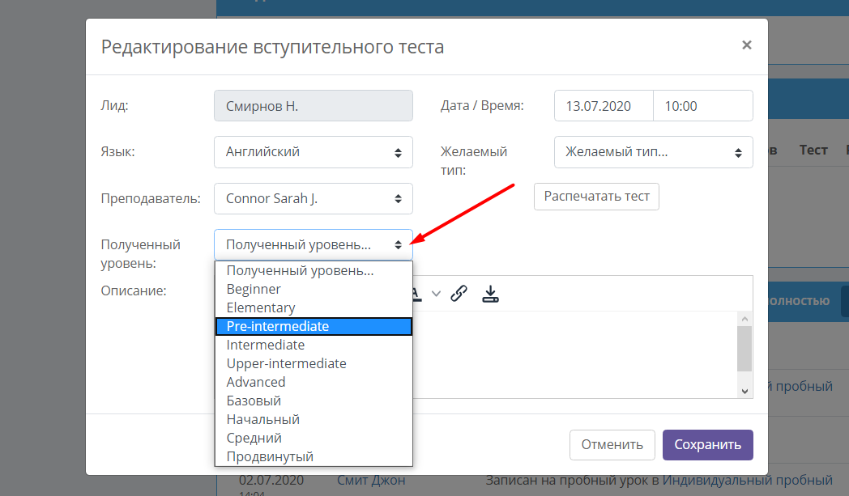This screenshot has width=849, height=496.
Task: Choose Beginner level option
Action: point(314,289)
